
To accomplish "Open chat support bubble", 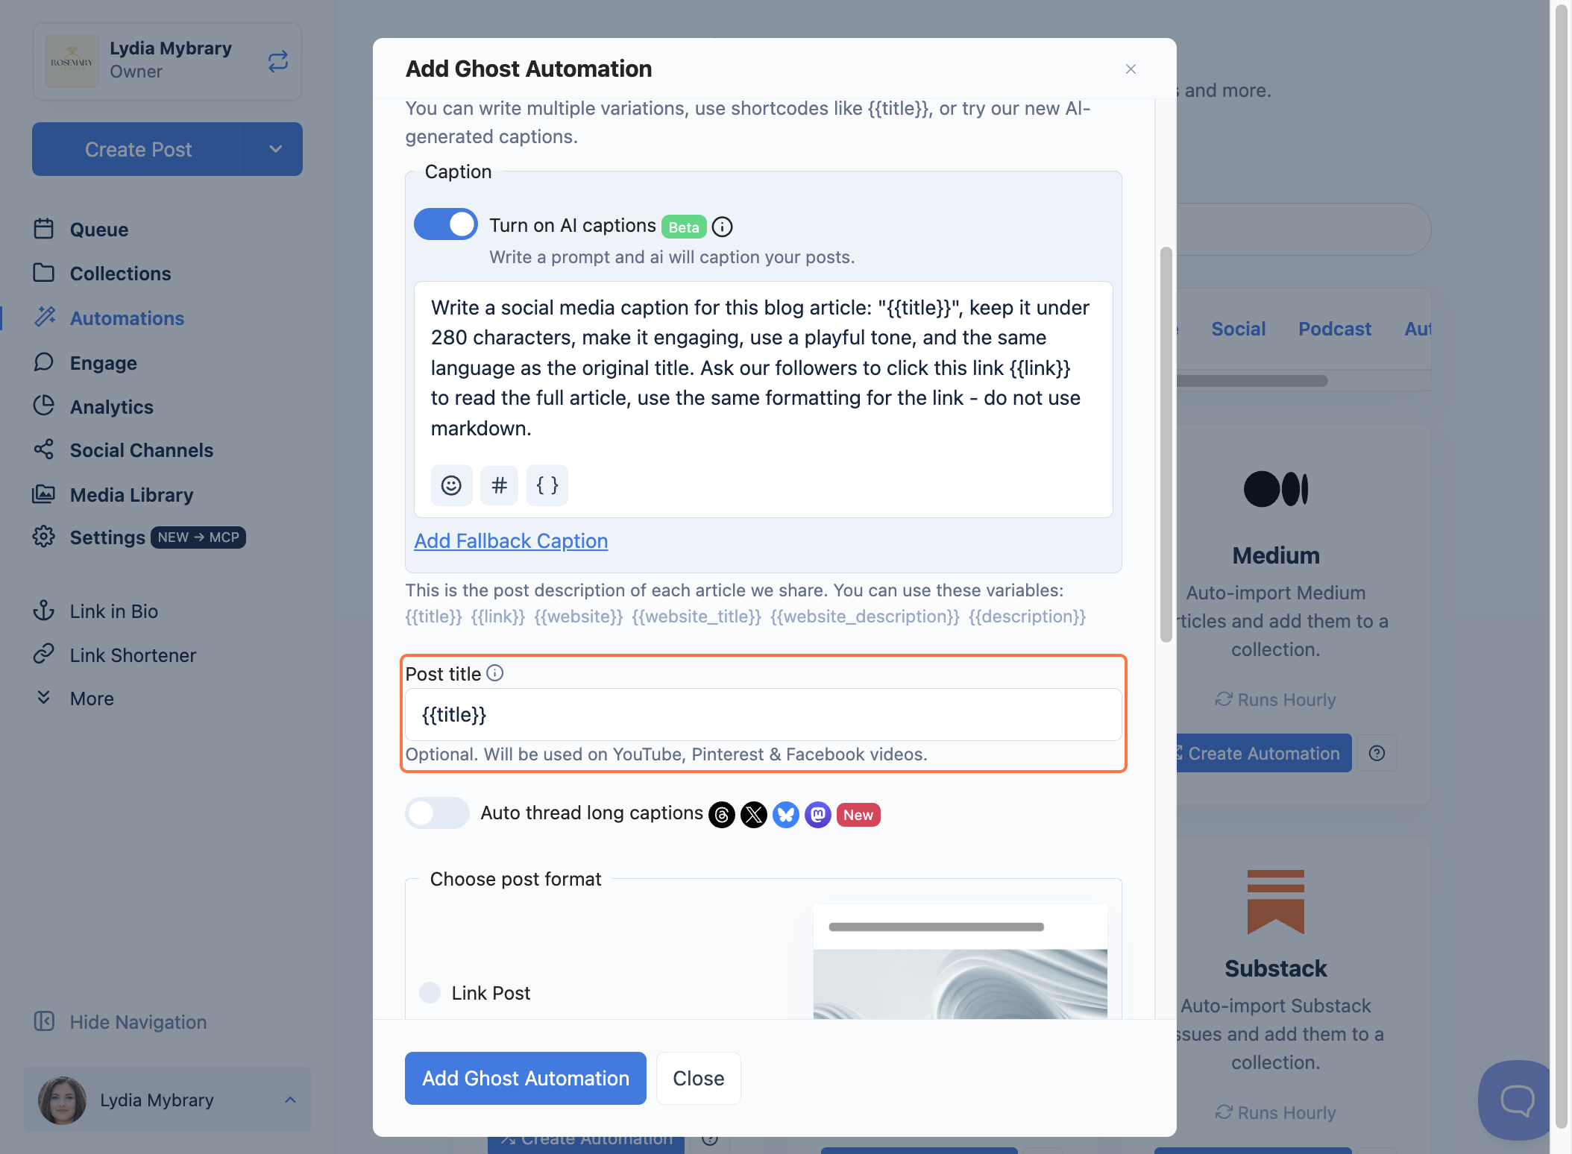I will [1516, 1100].
